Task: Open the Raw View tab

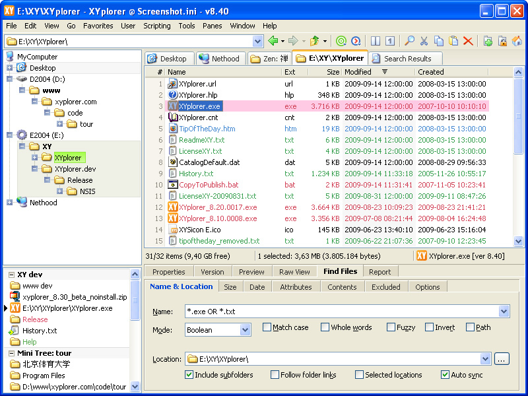Action: (x=294, y=272)
